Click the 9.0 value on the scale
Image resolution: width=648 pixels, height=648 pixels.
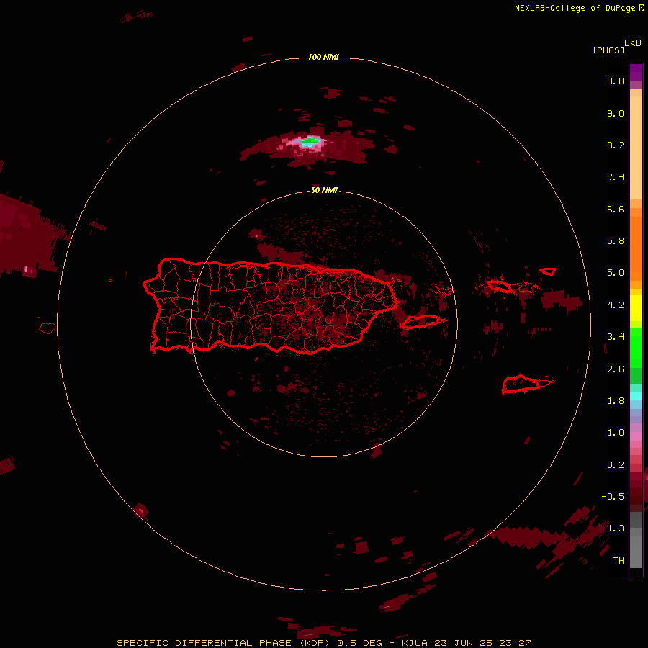(x=616, y=113)
